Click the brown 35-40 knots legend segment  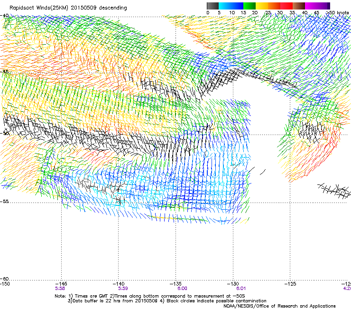click(299, 6)
